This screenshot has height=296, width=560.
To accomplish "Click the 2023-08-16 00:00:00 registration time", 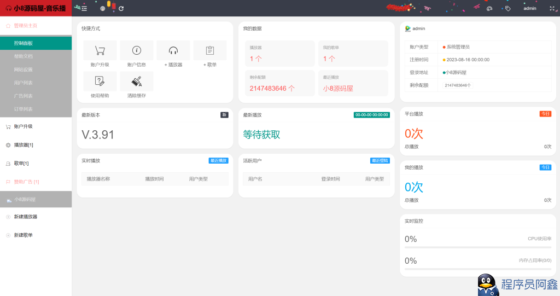I will (x=468, y=60).
